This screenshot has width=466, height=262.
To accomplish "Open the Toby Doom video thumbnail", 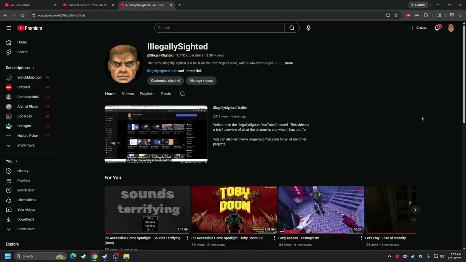I will pos(234,210).
